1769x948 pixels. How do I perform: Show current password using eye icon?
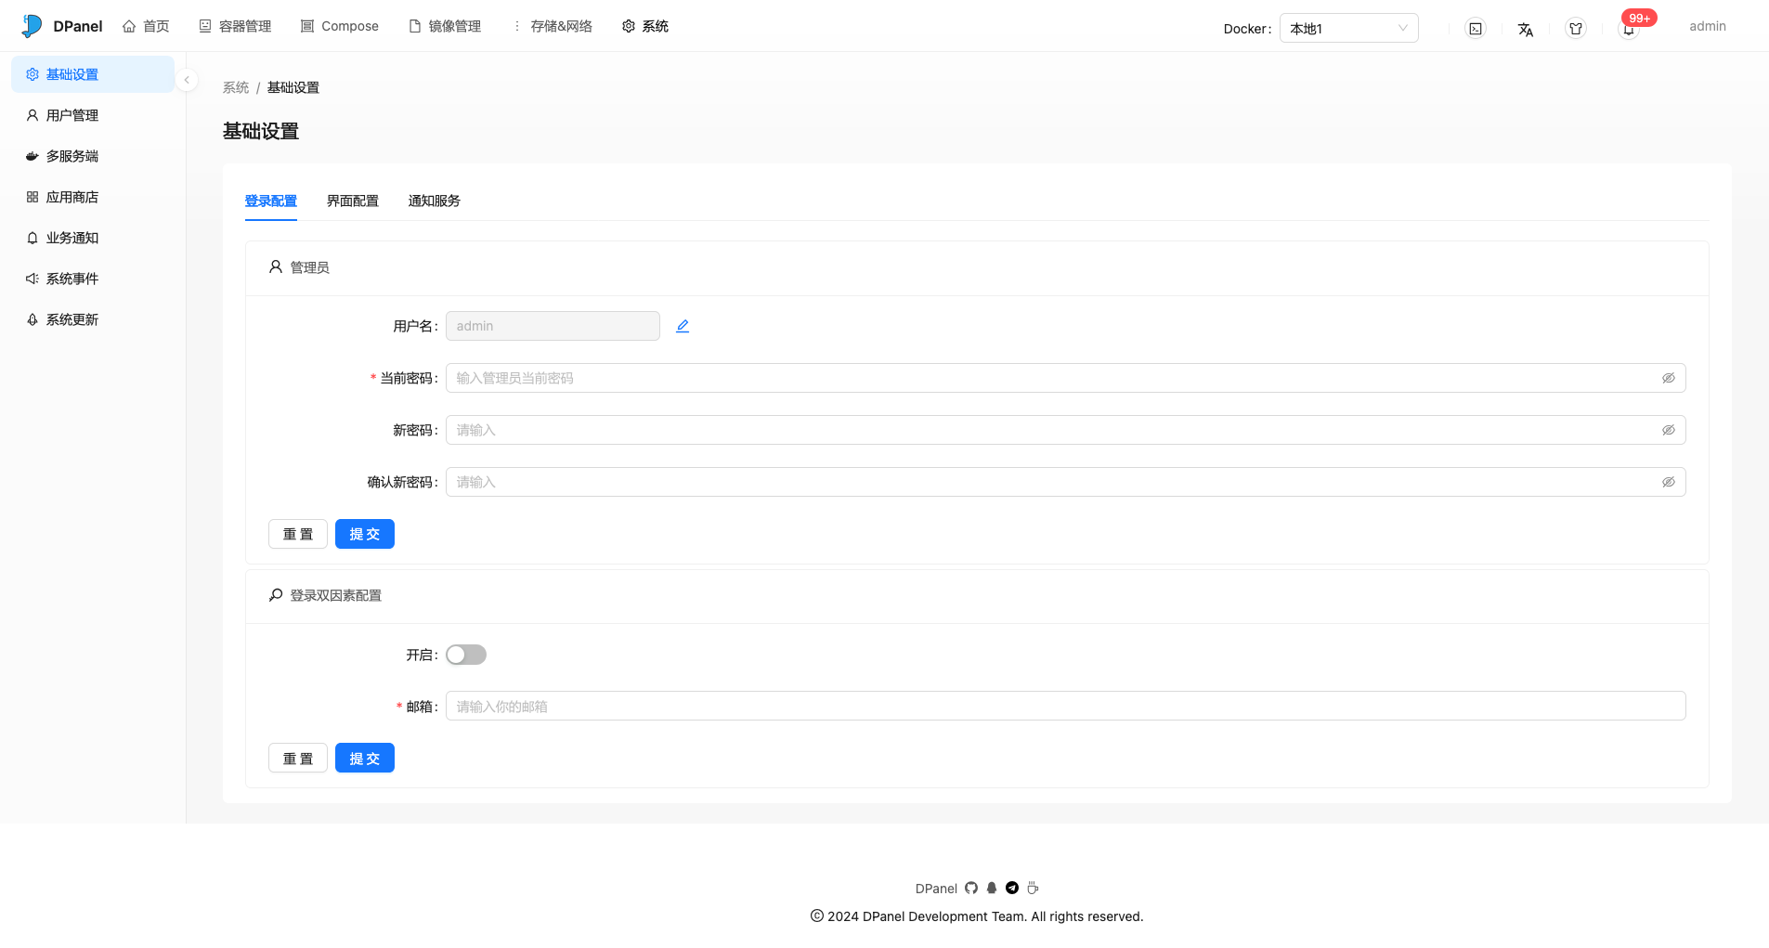(x=1668, y=378)
